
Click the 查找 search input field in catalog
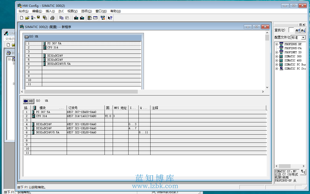[291, 30]
